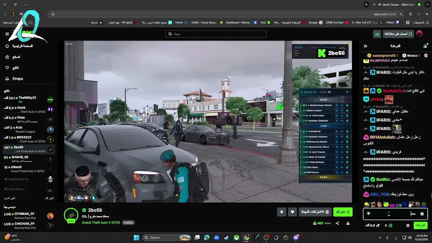Click the chat message input field
Viewport: 432px width, 243px height.
point(395,214)
